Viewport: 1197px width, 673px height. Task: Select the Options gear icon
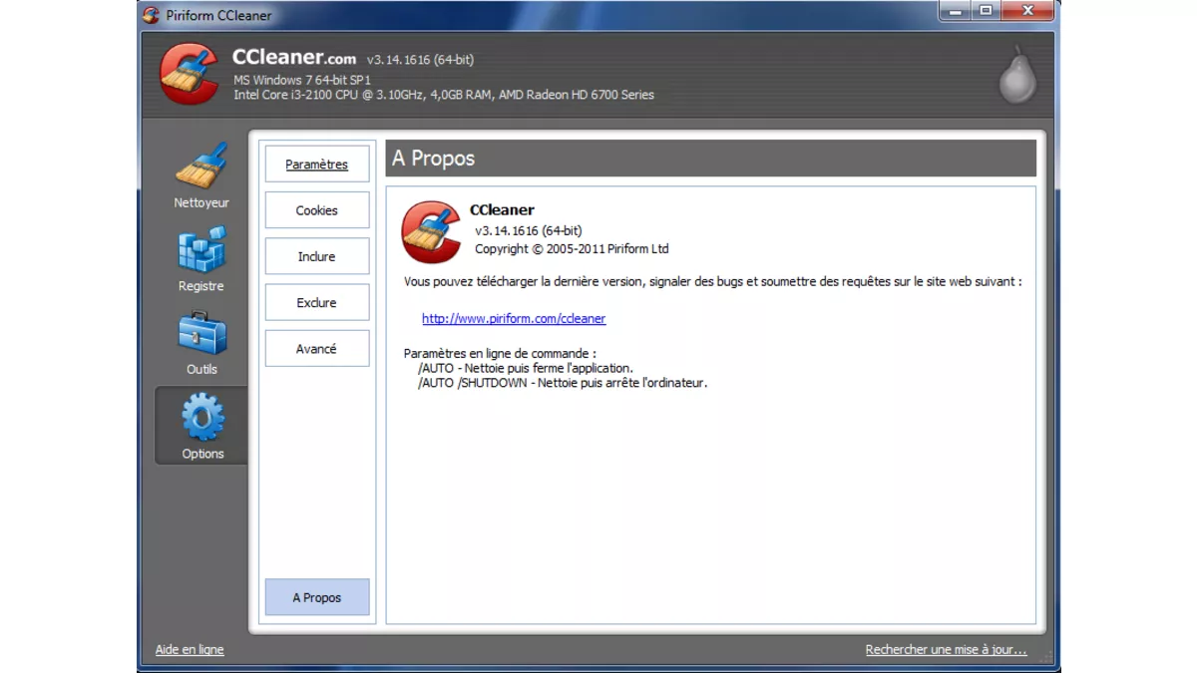tap(200, 419)
